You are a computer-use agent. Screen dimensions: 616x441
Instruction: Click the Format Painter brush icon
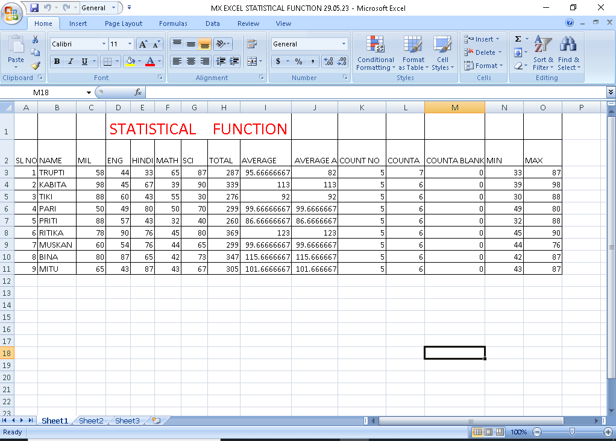[x=36, y=65]
